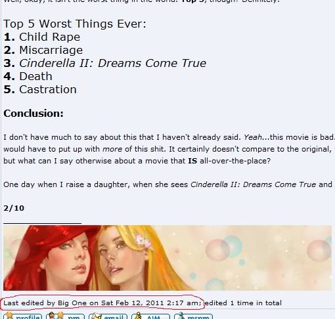Click the circled 'Last edited by Big One' text
The image size is (335, 319).
(x=102, y=303)
